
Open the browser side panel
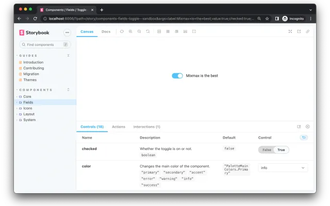pos(277,19)
